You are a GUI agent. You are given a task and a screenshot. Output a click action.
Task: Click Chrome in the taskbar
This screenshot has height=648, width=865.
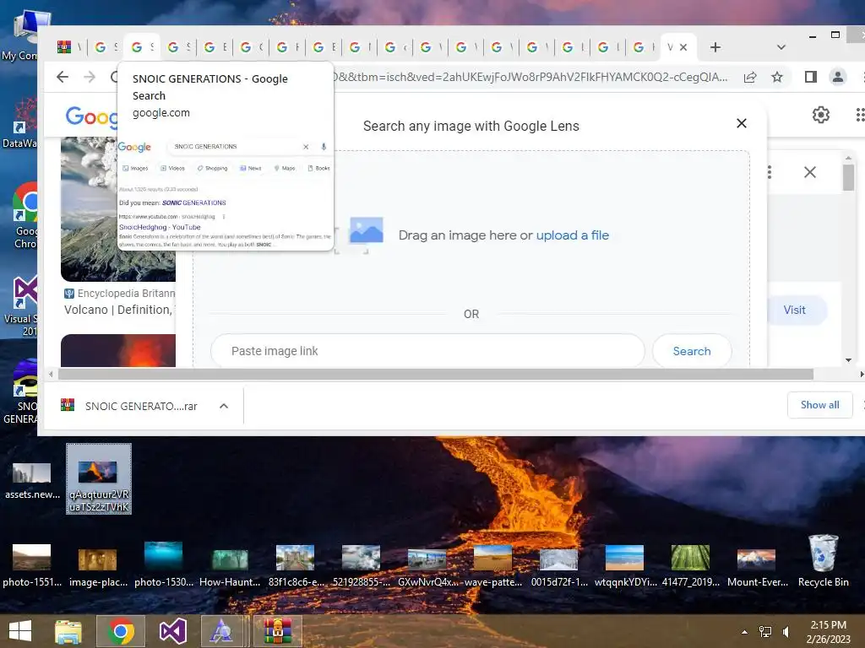pos(121,631)
